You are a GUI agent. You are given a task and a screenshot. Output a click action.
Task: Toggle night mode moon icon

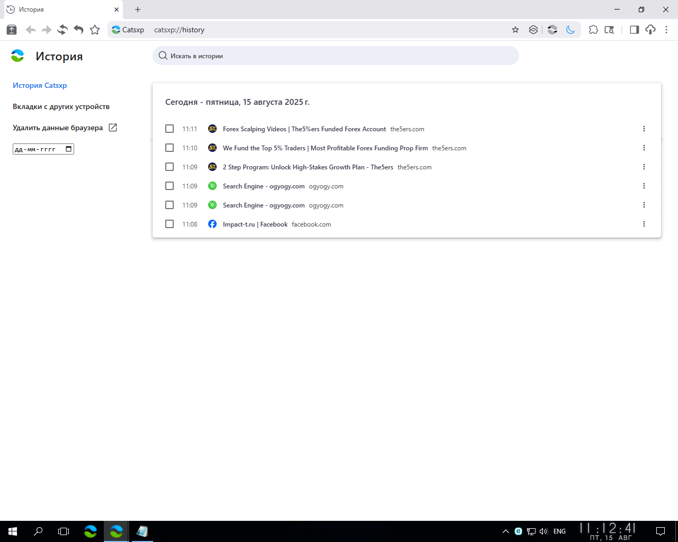pyautogui.click(x=570, y=30)
